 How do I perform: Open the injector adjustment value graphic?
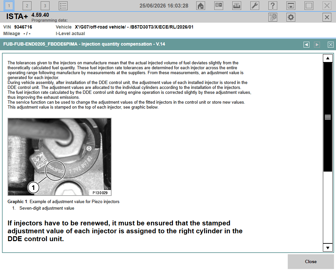point(59,157)
